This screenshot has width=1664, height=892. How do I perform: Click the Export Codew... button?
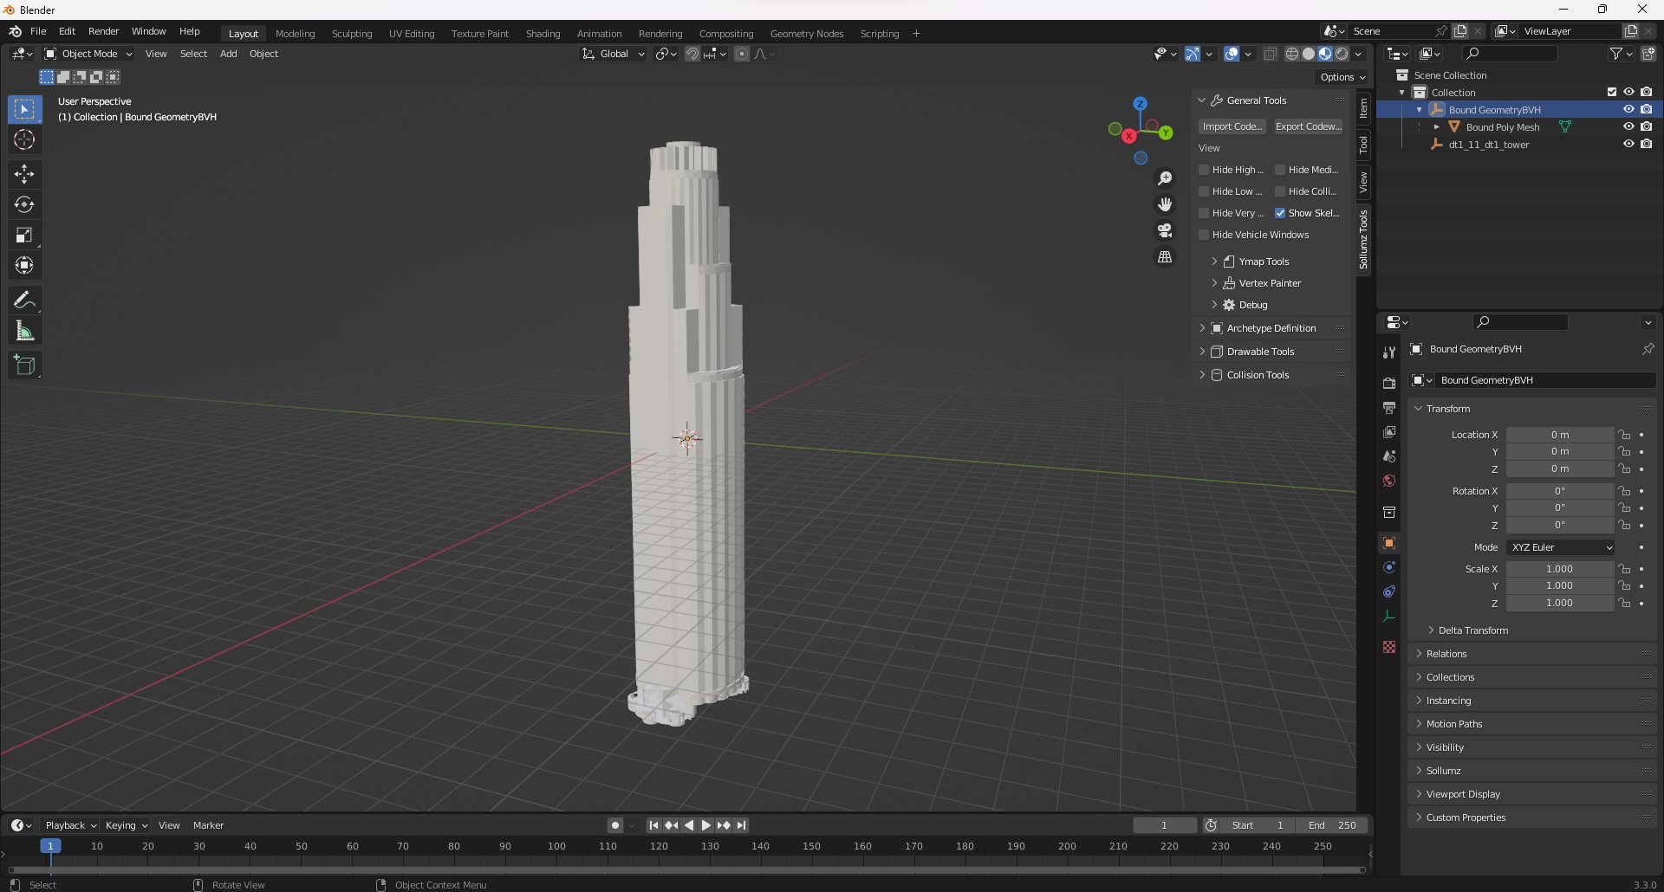tap(1309, 126)
